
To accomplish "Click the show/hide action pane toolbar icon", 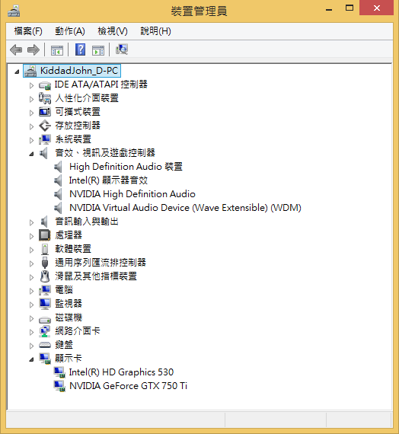I will (98, 50).
